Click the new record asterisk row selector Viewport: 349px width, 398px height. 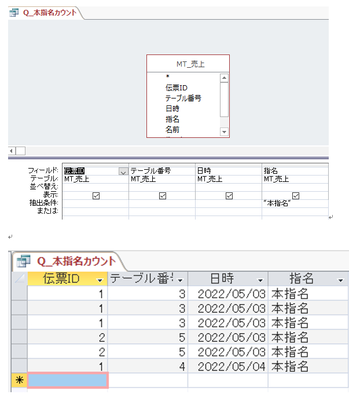19,380
